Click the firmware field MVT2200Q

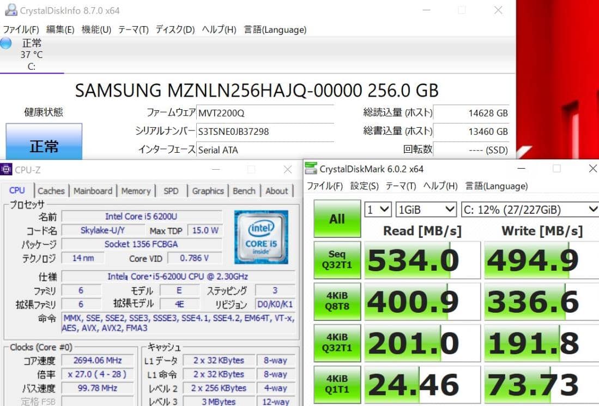(x=265, y=113)
